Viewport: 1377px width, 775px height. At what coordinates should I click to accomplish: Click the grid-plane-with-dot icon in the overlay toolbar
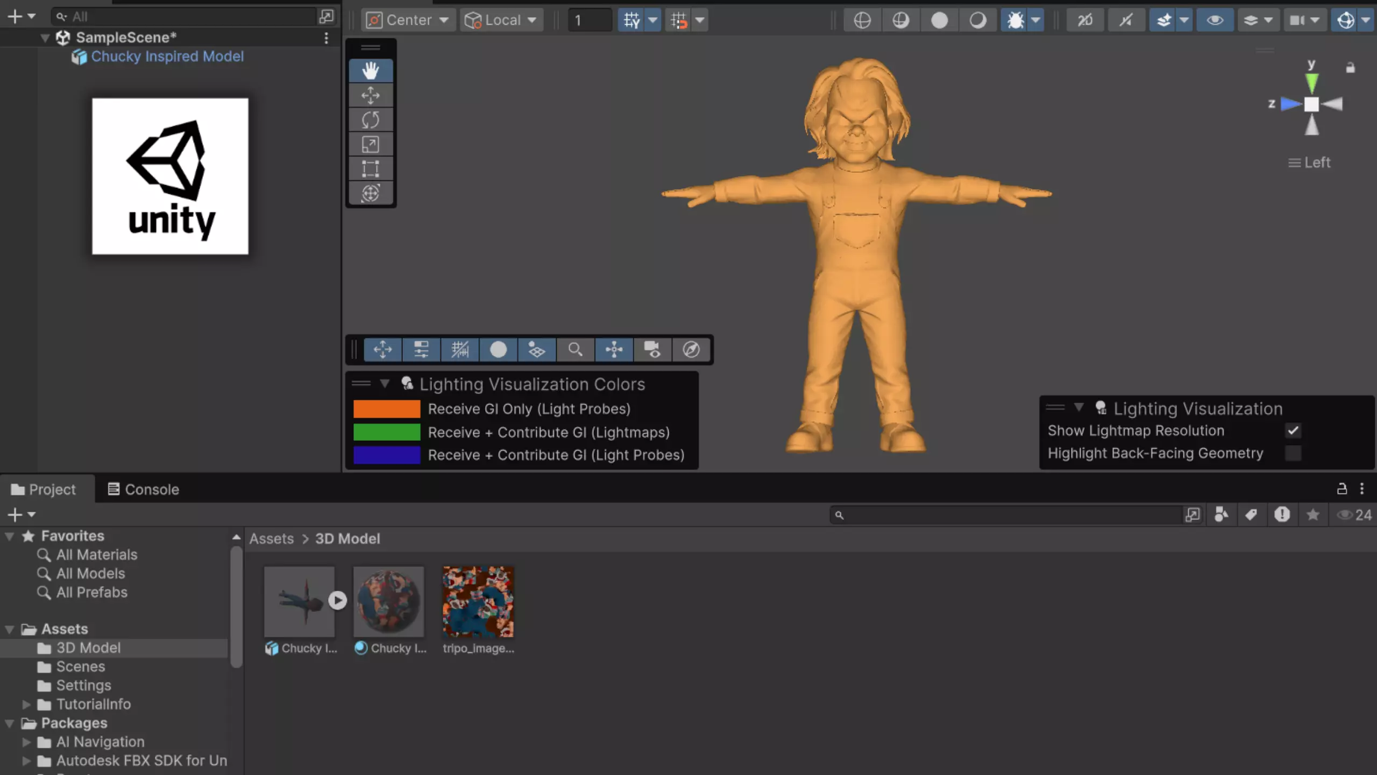click(x=537, y=349)
